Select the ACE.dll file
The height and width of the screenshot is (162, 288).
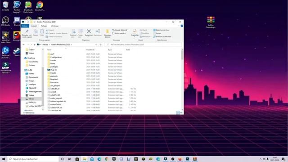(53, 92)
